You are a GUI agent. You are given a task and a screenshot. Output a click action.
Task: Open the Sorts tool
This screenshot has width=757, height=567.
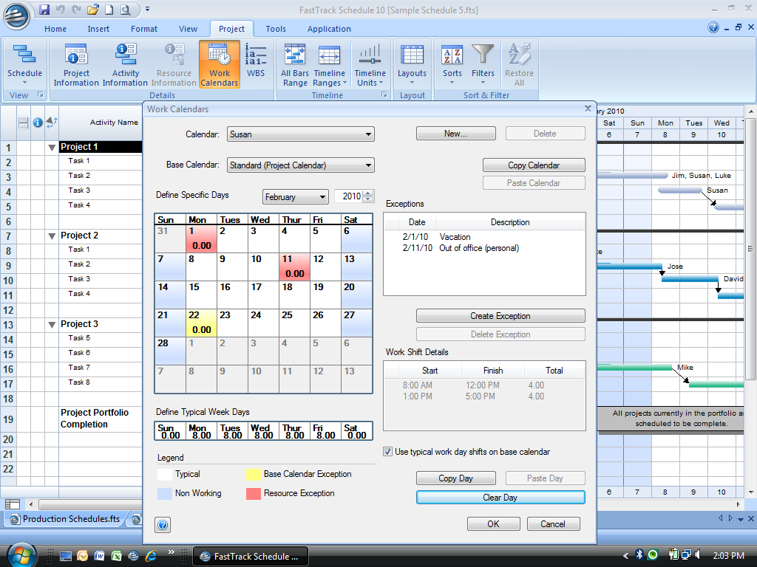click(452, 57)
